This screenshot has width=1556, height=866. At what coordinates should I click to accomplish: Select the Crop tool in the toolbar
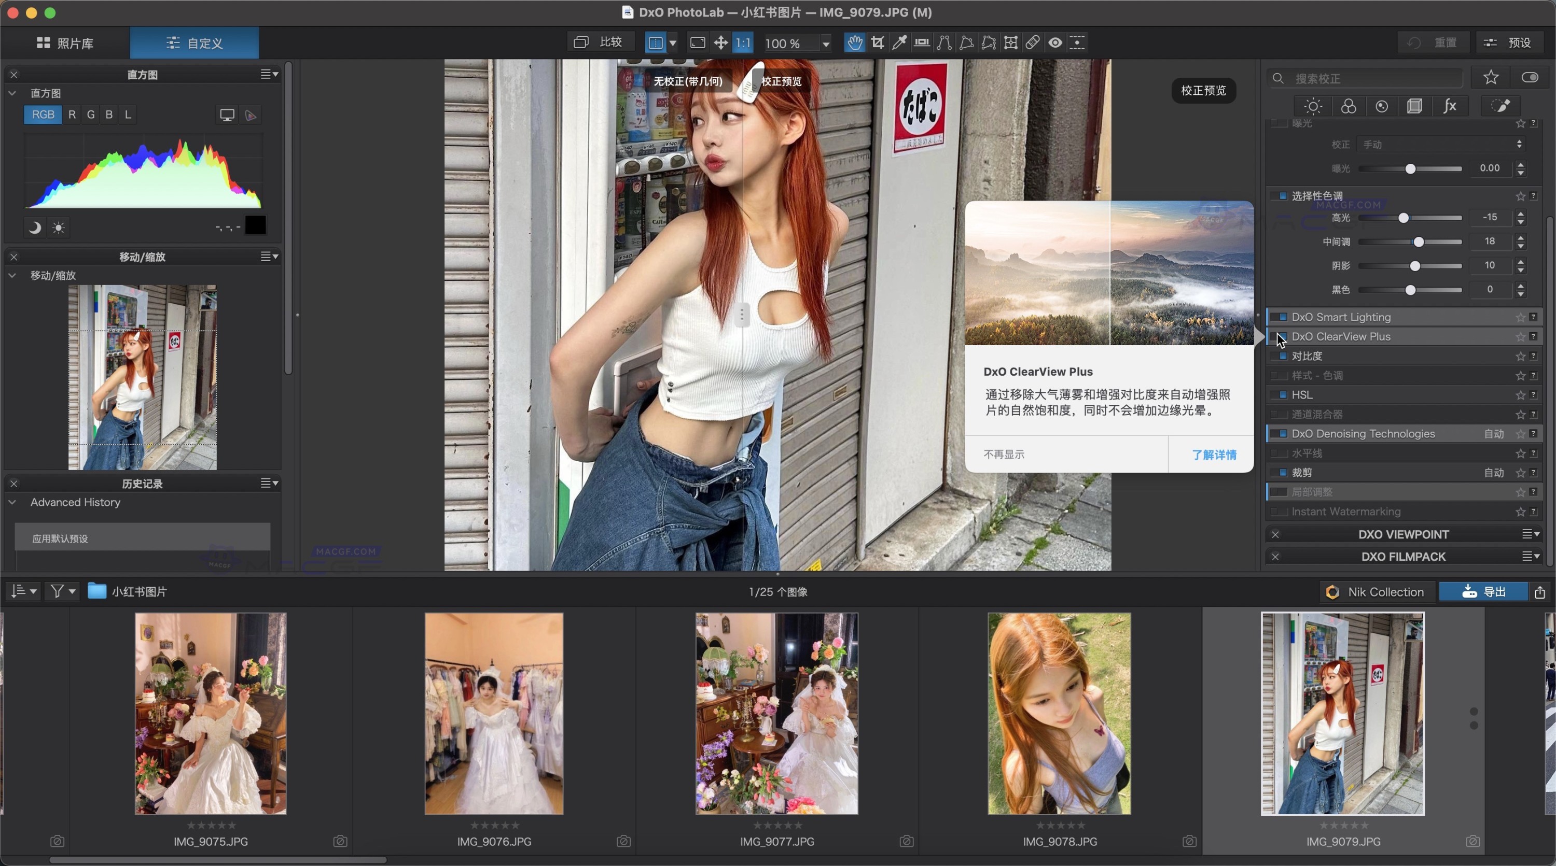(877, 42)
